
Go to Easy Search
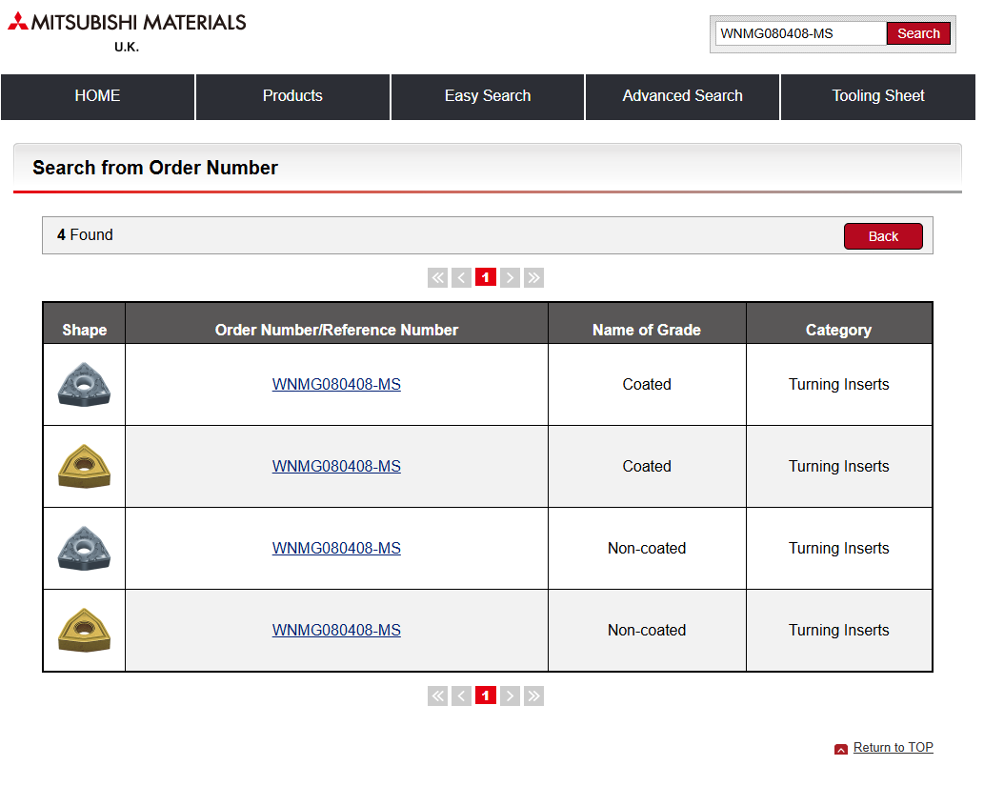point(488,96)
